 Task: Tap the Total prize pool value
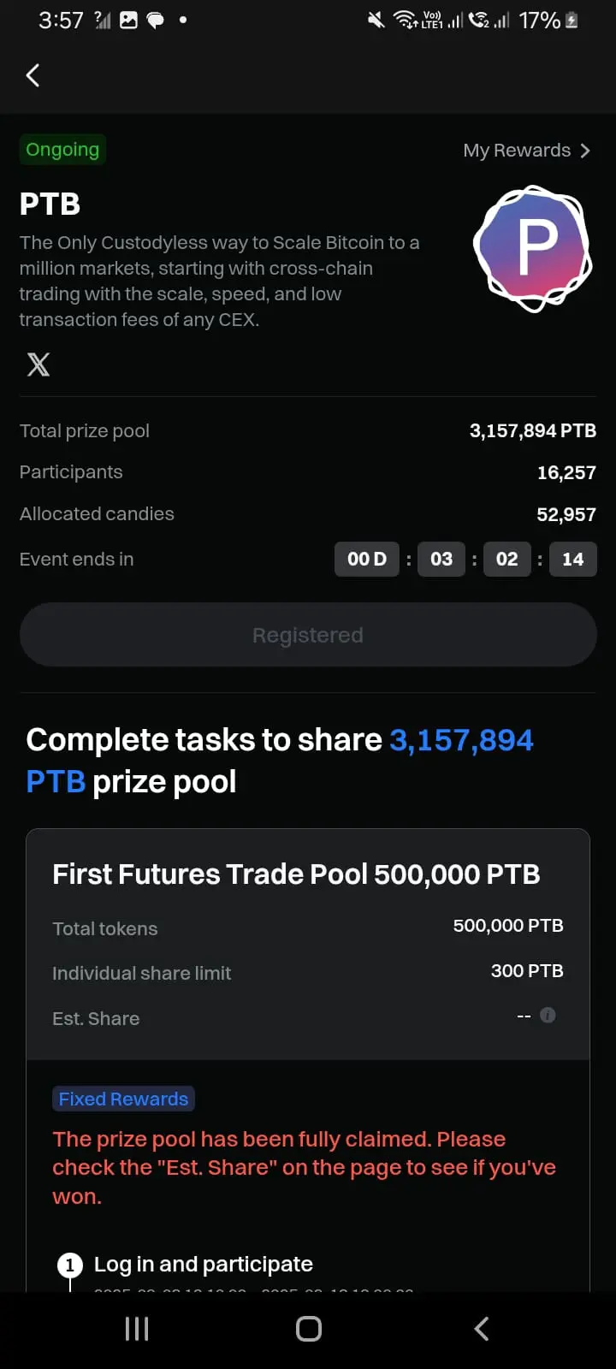point(532,430)
